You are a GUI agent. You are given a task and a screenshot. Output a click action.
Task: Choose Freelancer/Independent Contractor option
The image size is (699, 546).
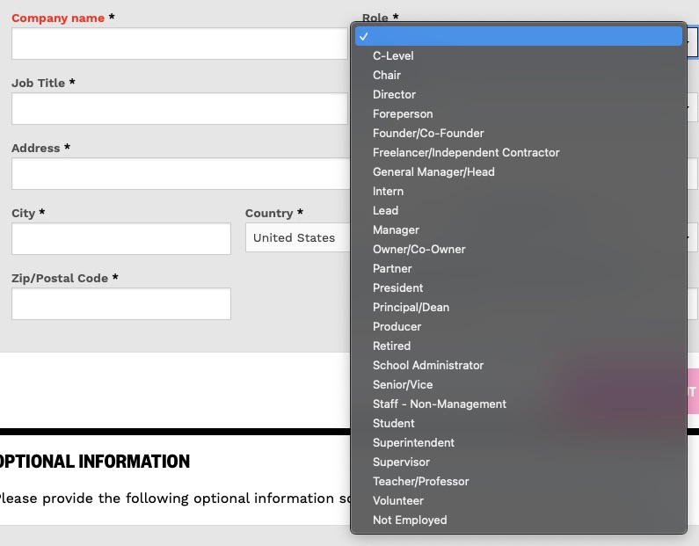point(466,152)
